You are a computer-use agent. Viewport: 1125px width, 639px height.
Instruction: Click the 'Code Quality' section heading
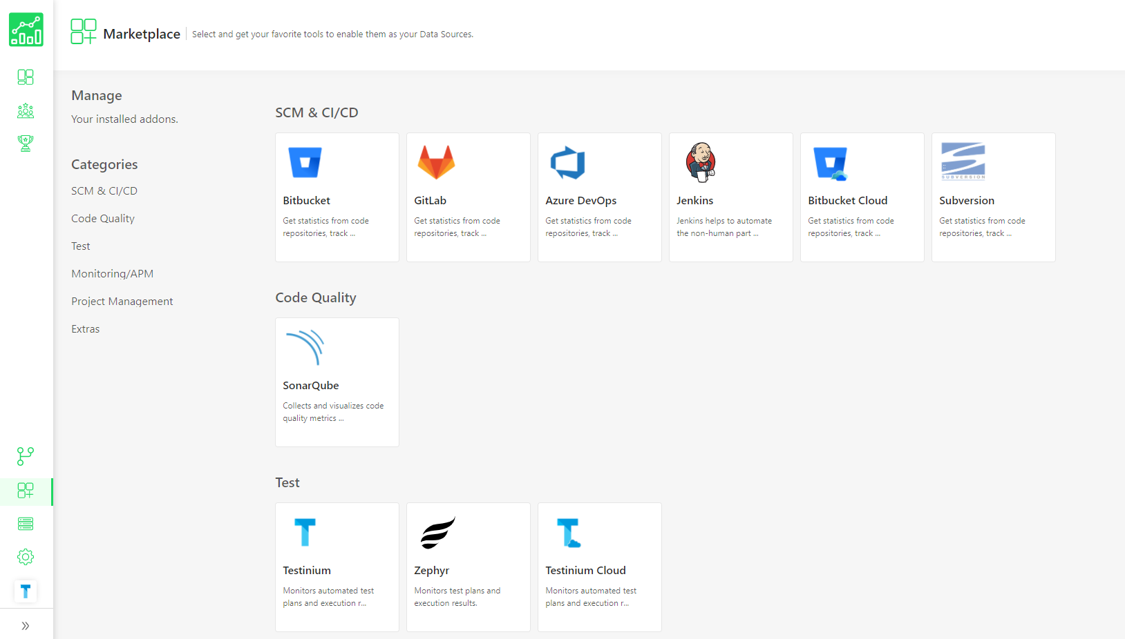point(316,297)
